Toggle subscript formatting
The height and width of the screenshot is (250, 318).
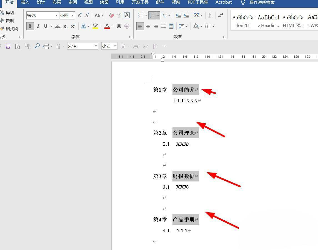[66, 26]
